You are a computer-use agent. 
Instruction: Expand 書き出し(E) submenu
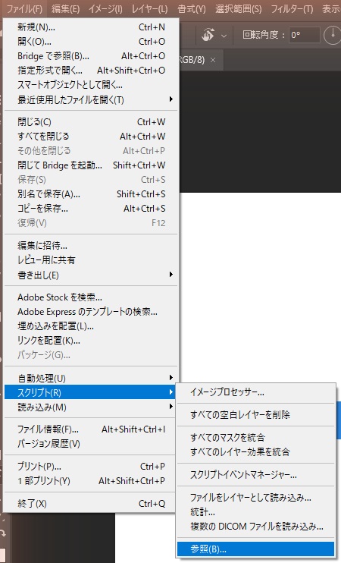coord(91,275)
